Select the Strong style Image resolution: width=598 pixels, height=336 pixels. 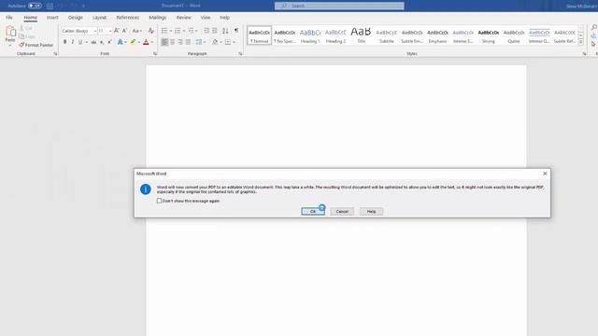(x=488, y=35)
